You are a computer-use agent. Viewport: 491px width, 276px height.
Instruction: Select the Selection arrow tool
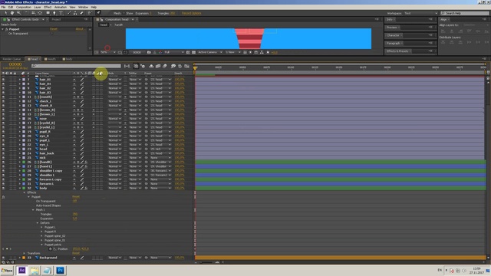tap(5, 13)
